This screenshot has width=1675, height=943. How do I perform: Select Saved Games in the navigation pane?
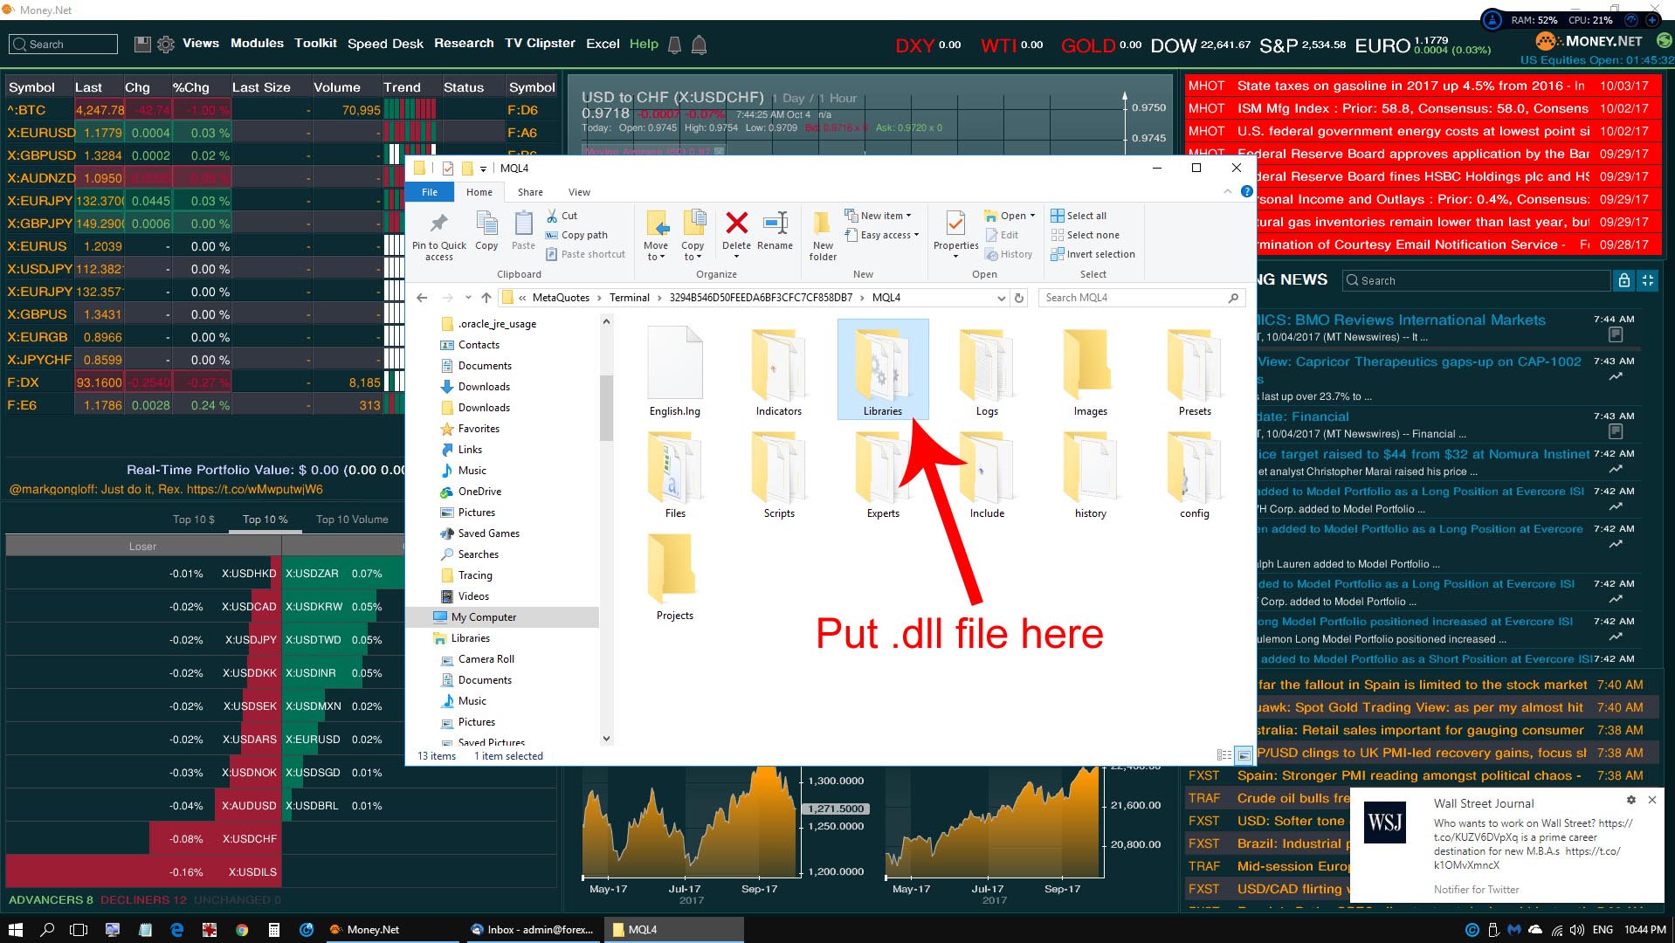click(x=488, y=533)
